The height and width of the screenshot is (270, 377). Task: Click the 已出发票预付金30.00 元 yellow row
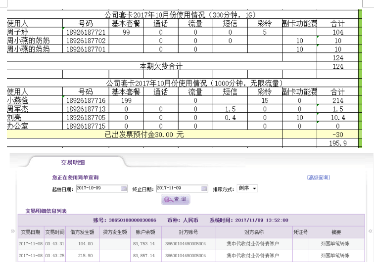pos(144,134)
